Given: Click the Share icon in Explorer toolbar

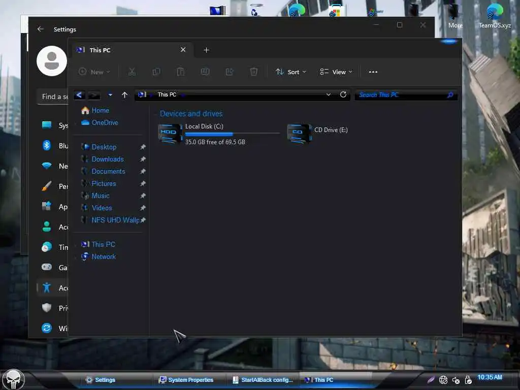Looking at the screenshot, I should [230, 72].
